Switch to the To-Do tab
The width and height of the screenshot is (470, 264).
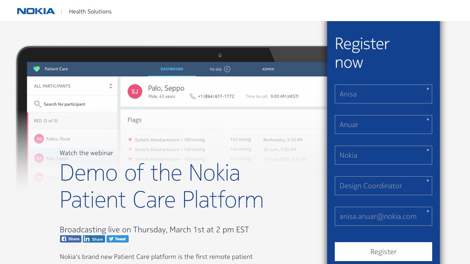coord(215,69)
